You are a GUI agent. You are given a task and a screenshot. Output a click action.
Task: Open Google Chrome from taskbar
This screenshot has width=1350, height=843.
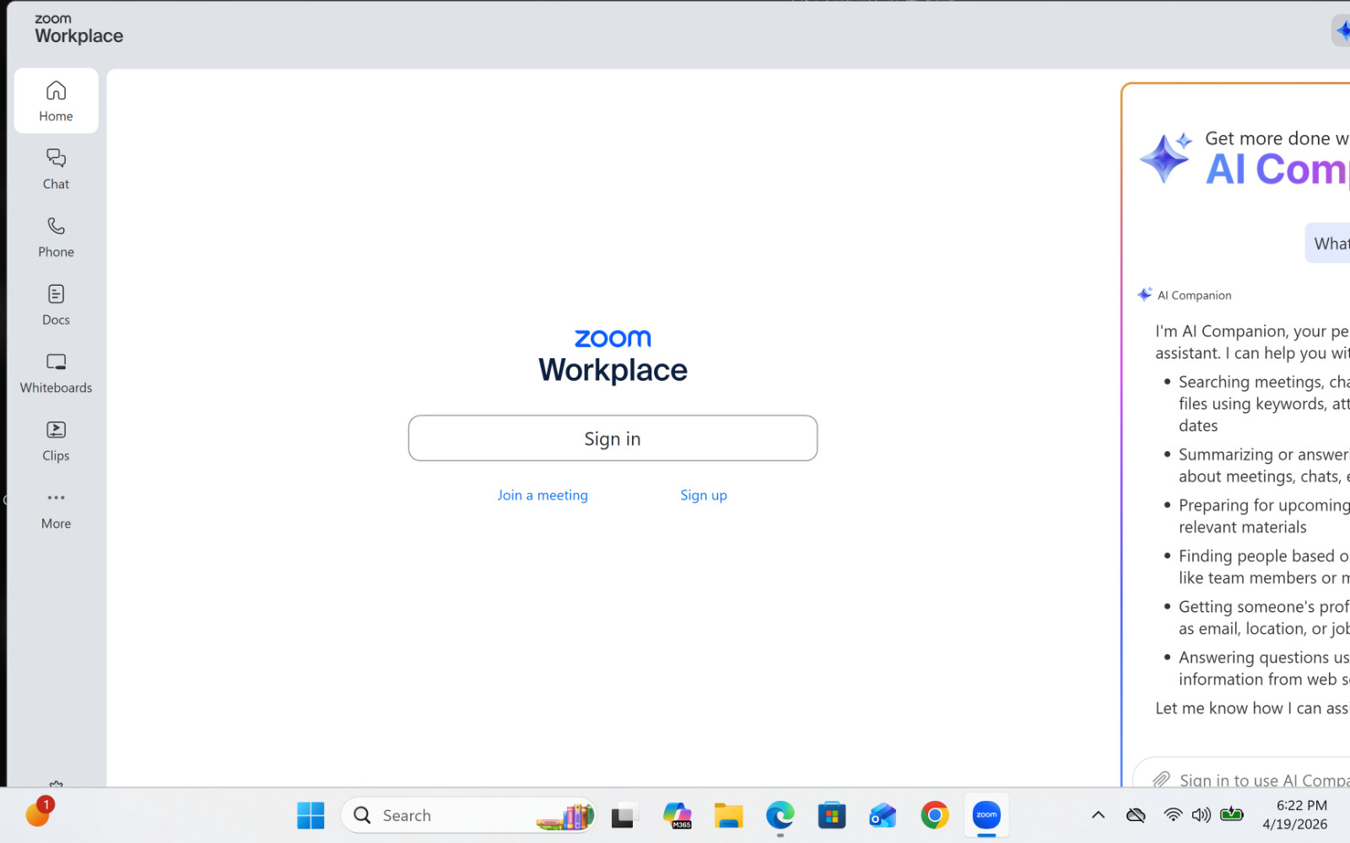935,815
